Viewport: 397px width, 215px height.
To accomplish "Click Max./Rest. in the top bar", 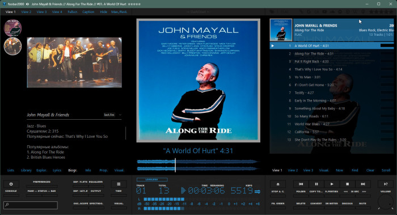I will point(119,12).
